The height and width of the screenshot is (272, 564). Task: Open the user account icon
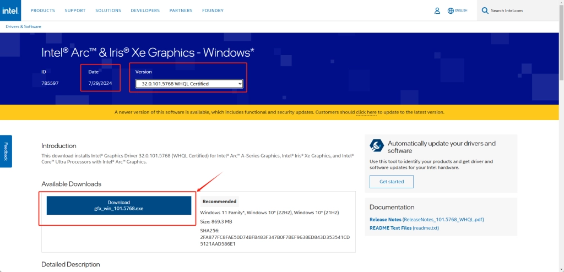coord(437,11)
